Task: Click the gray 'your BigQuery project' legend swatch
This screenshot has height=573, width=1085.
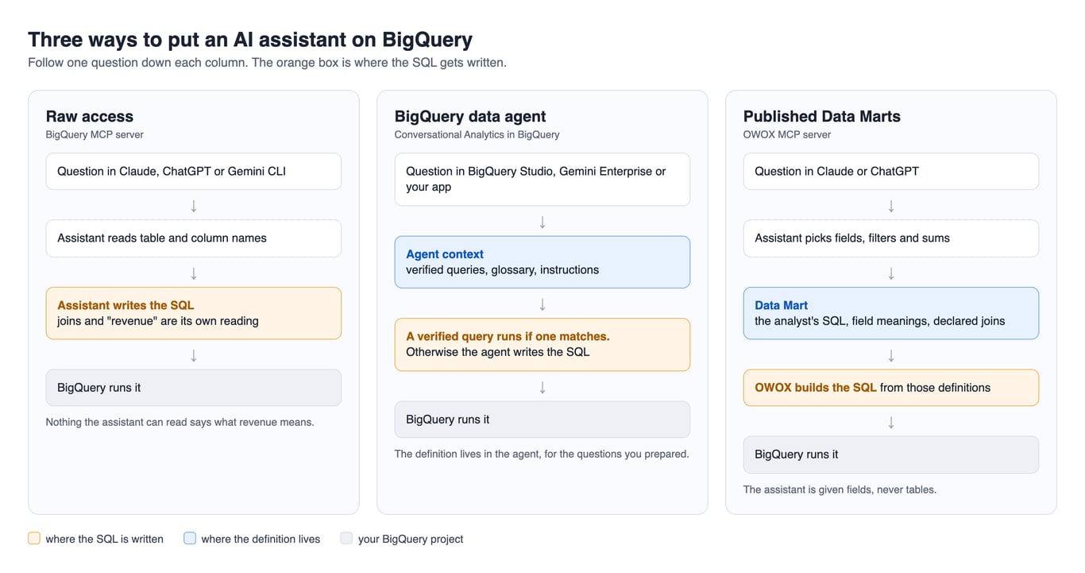Action: [346, 538]
